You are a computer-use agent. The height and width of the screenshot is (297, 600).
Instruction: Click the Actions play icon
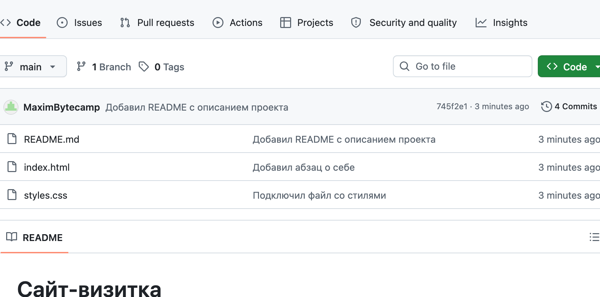click(x=218, y=23)
